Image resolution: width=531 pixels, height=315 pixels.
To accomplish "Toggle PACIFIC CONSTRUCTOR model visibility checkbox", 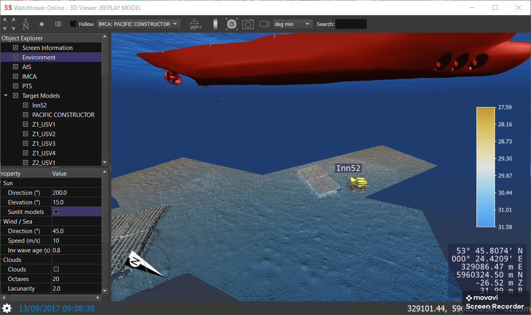I will pos(26,115).
